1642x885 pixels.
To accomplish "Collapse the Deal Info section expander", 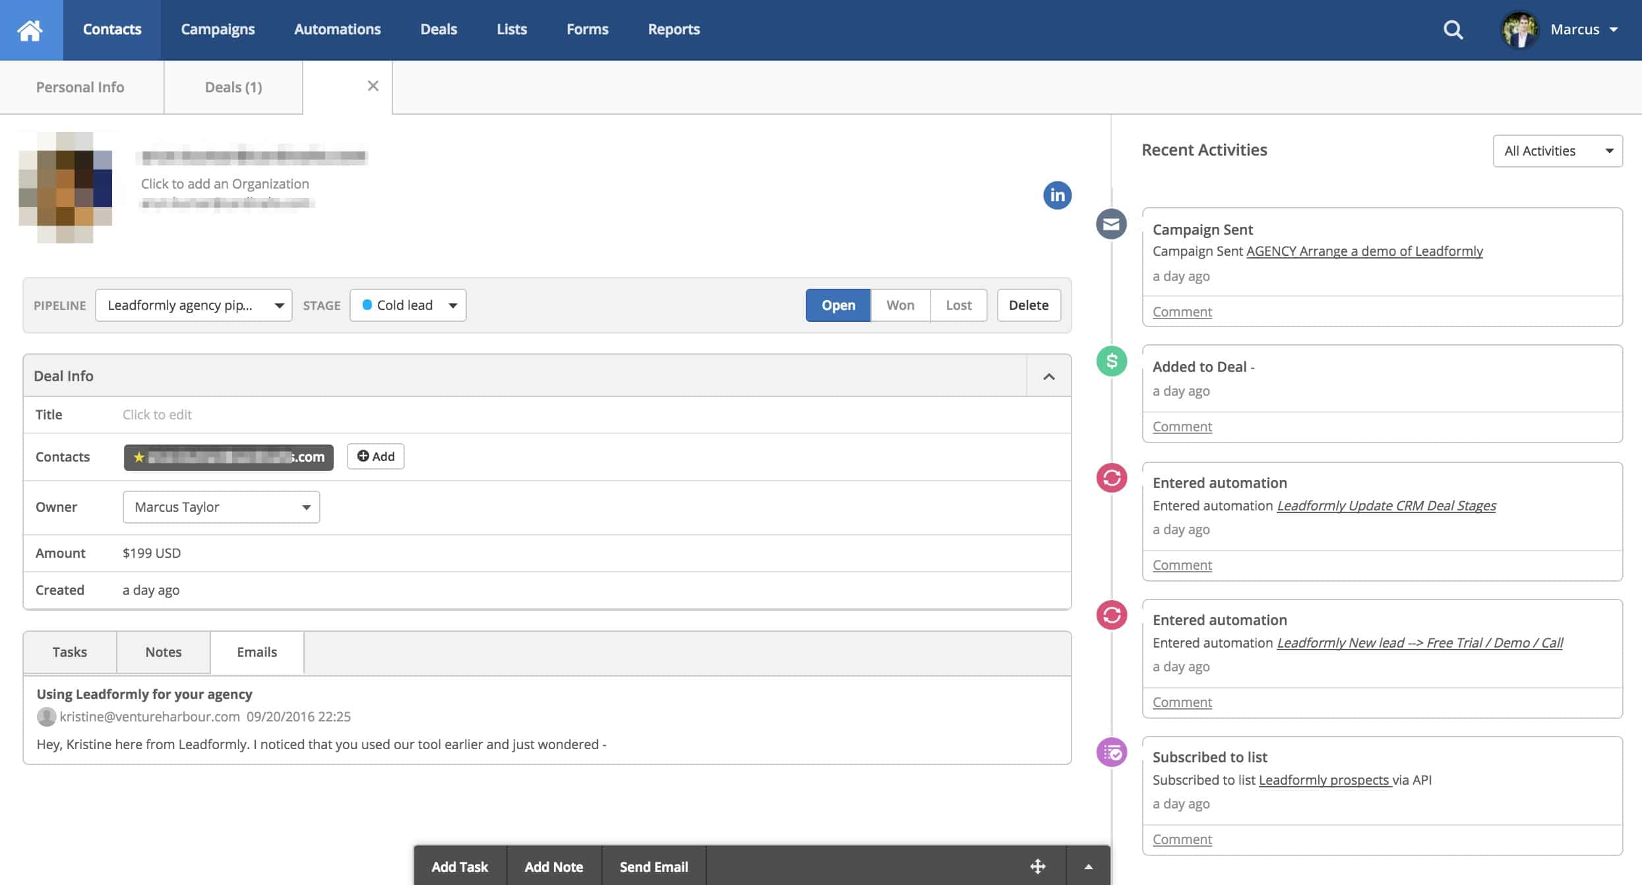I will click(1047, 376).
